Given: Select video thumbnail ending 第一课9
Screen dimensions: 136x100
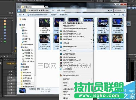Looking at the screenshot, I should tap(103, 42).
